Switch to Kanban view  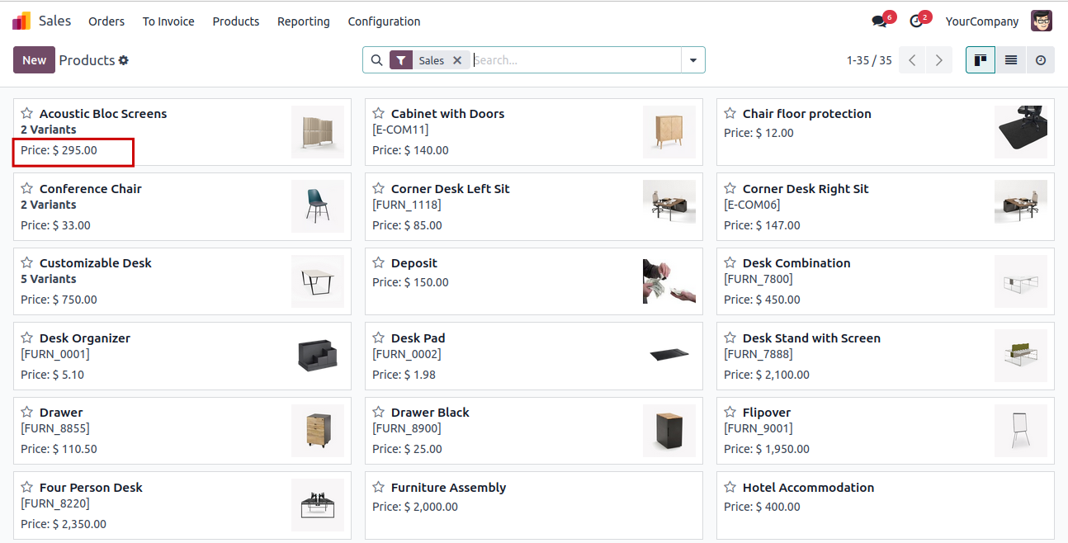tap(981, 60)
